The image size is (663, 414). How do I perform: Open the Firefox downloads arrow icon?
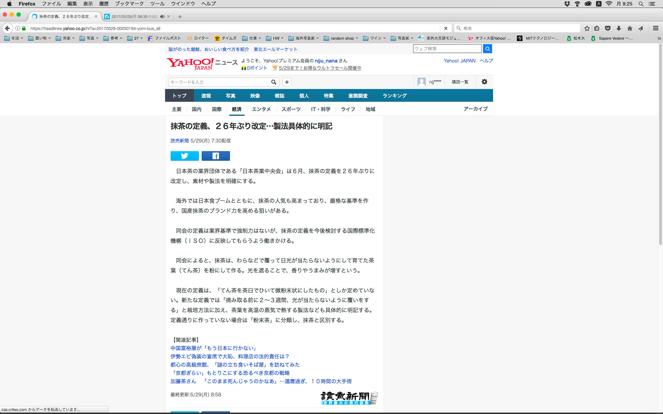[x=619, y=28]
